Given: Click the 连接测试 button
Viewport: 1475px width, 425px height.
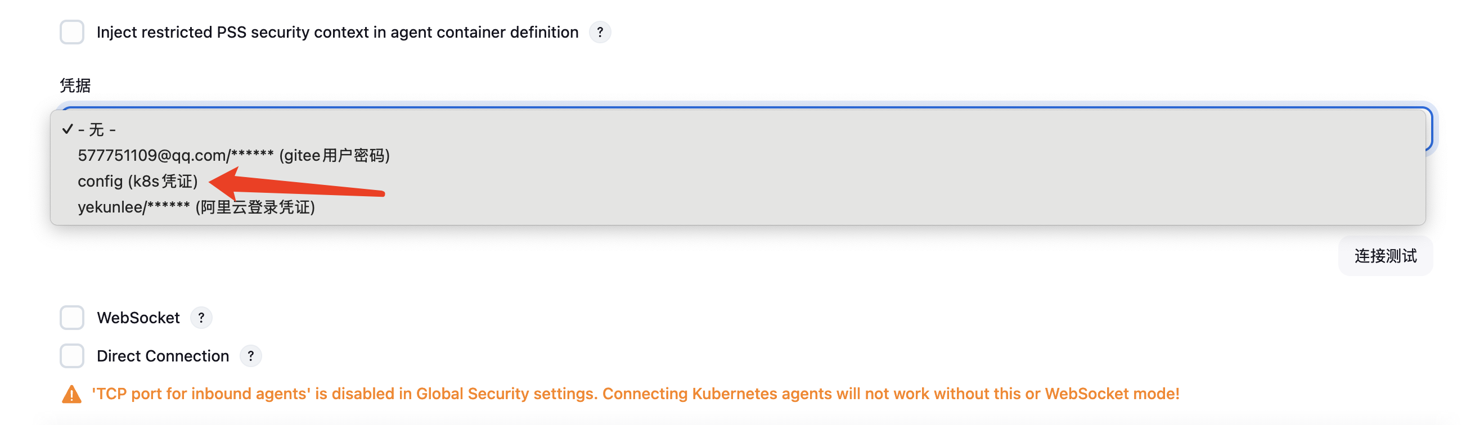Looking at the screenshot, I should 1385,256.
